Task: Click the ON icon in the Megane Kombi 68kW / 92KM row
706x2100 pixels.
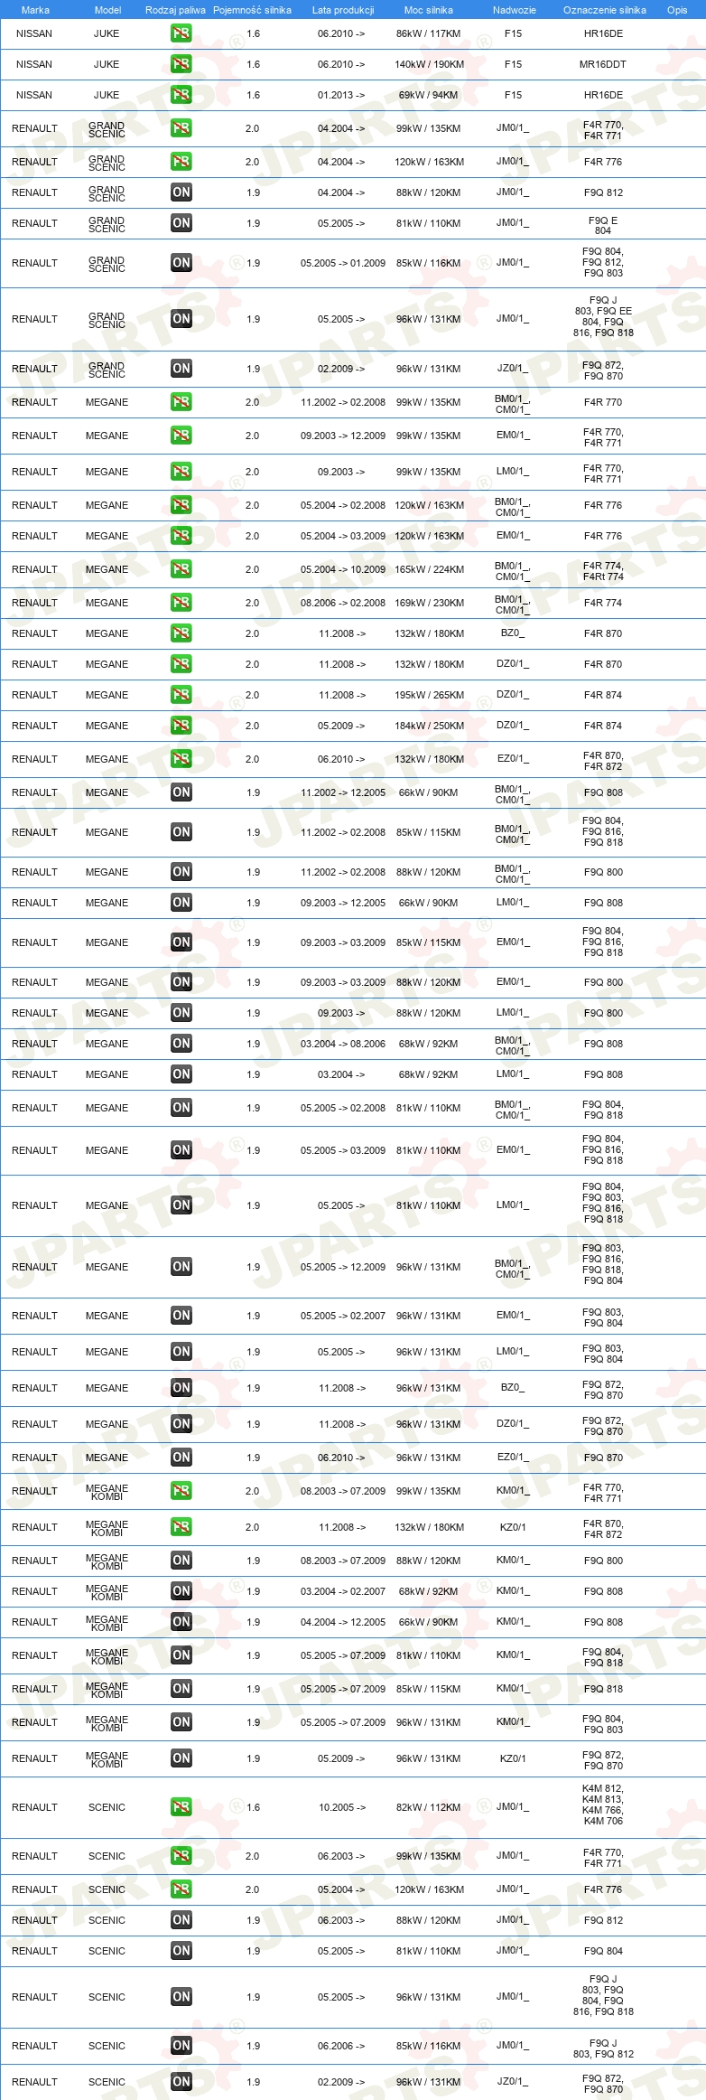Action: point(181,1591)
